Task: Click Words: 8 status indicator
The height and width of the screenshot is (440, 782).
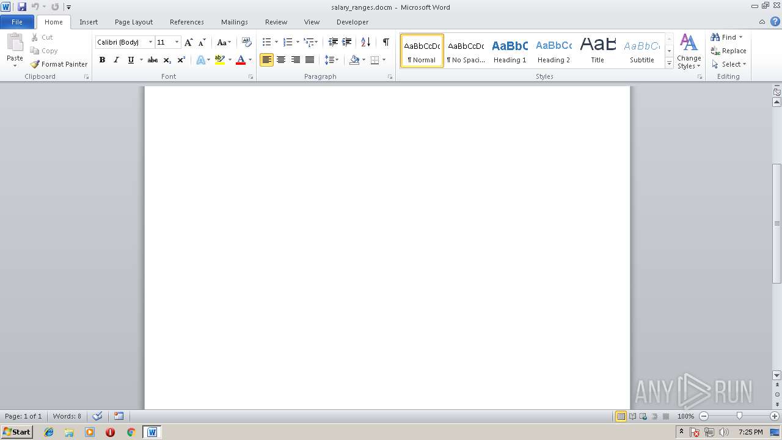Action: (67, 416)
